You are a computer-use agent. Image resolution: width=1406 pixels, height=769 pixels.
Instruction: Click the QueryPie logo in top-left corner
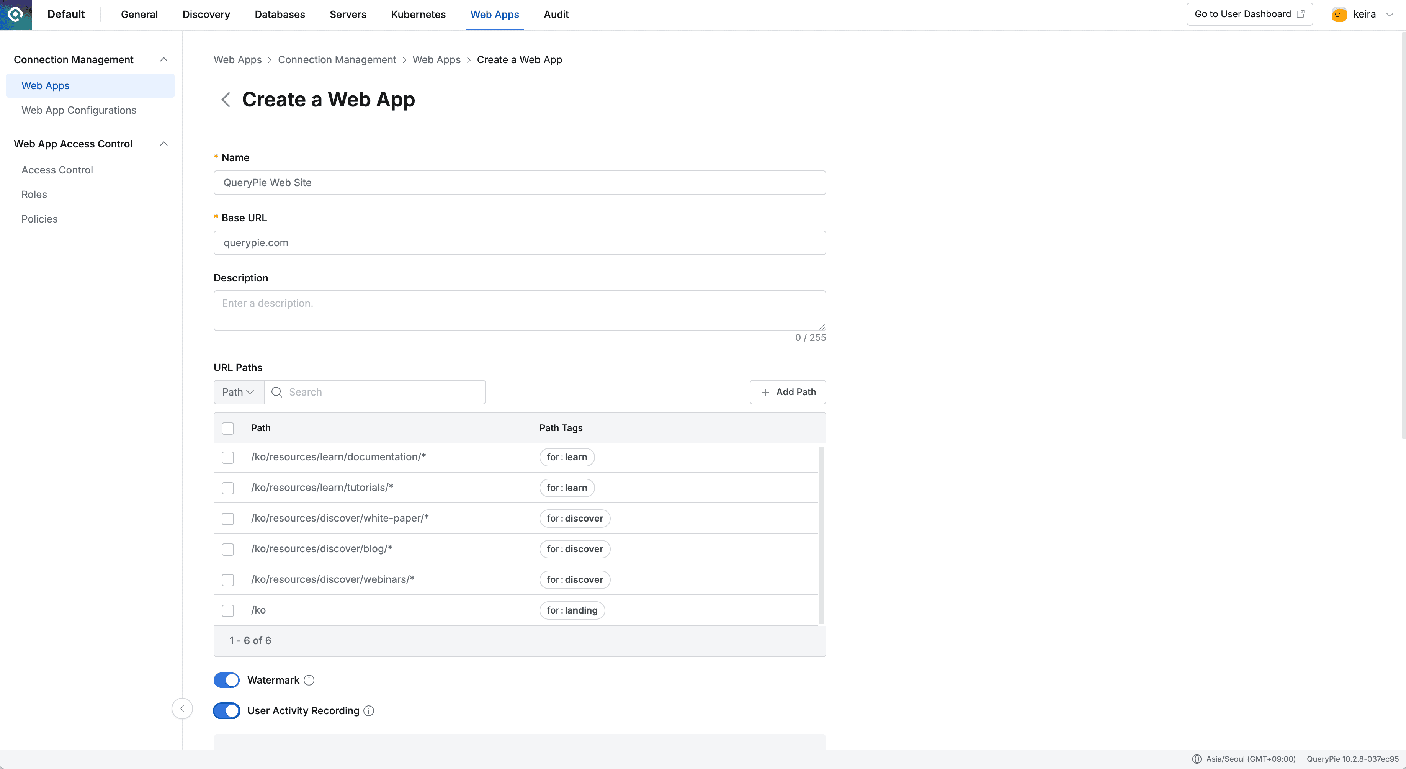(x=15, y=15)
